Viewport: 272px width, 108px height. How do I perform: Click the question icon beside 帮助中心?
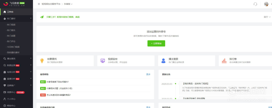pyautogui.click(x=5, y=105)
